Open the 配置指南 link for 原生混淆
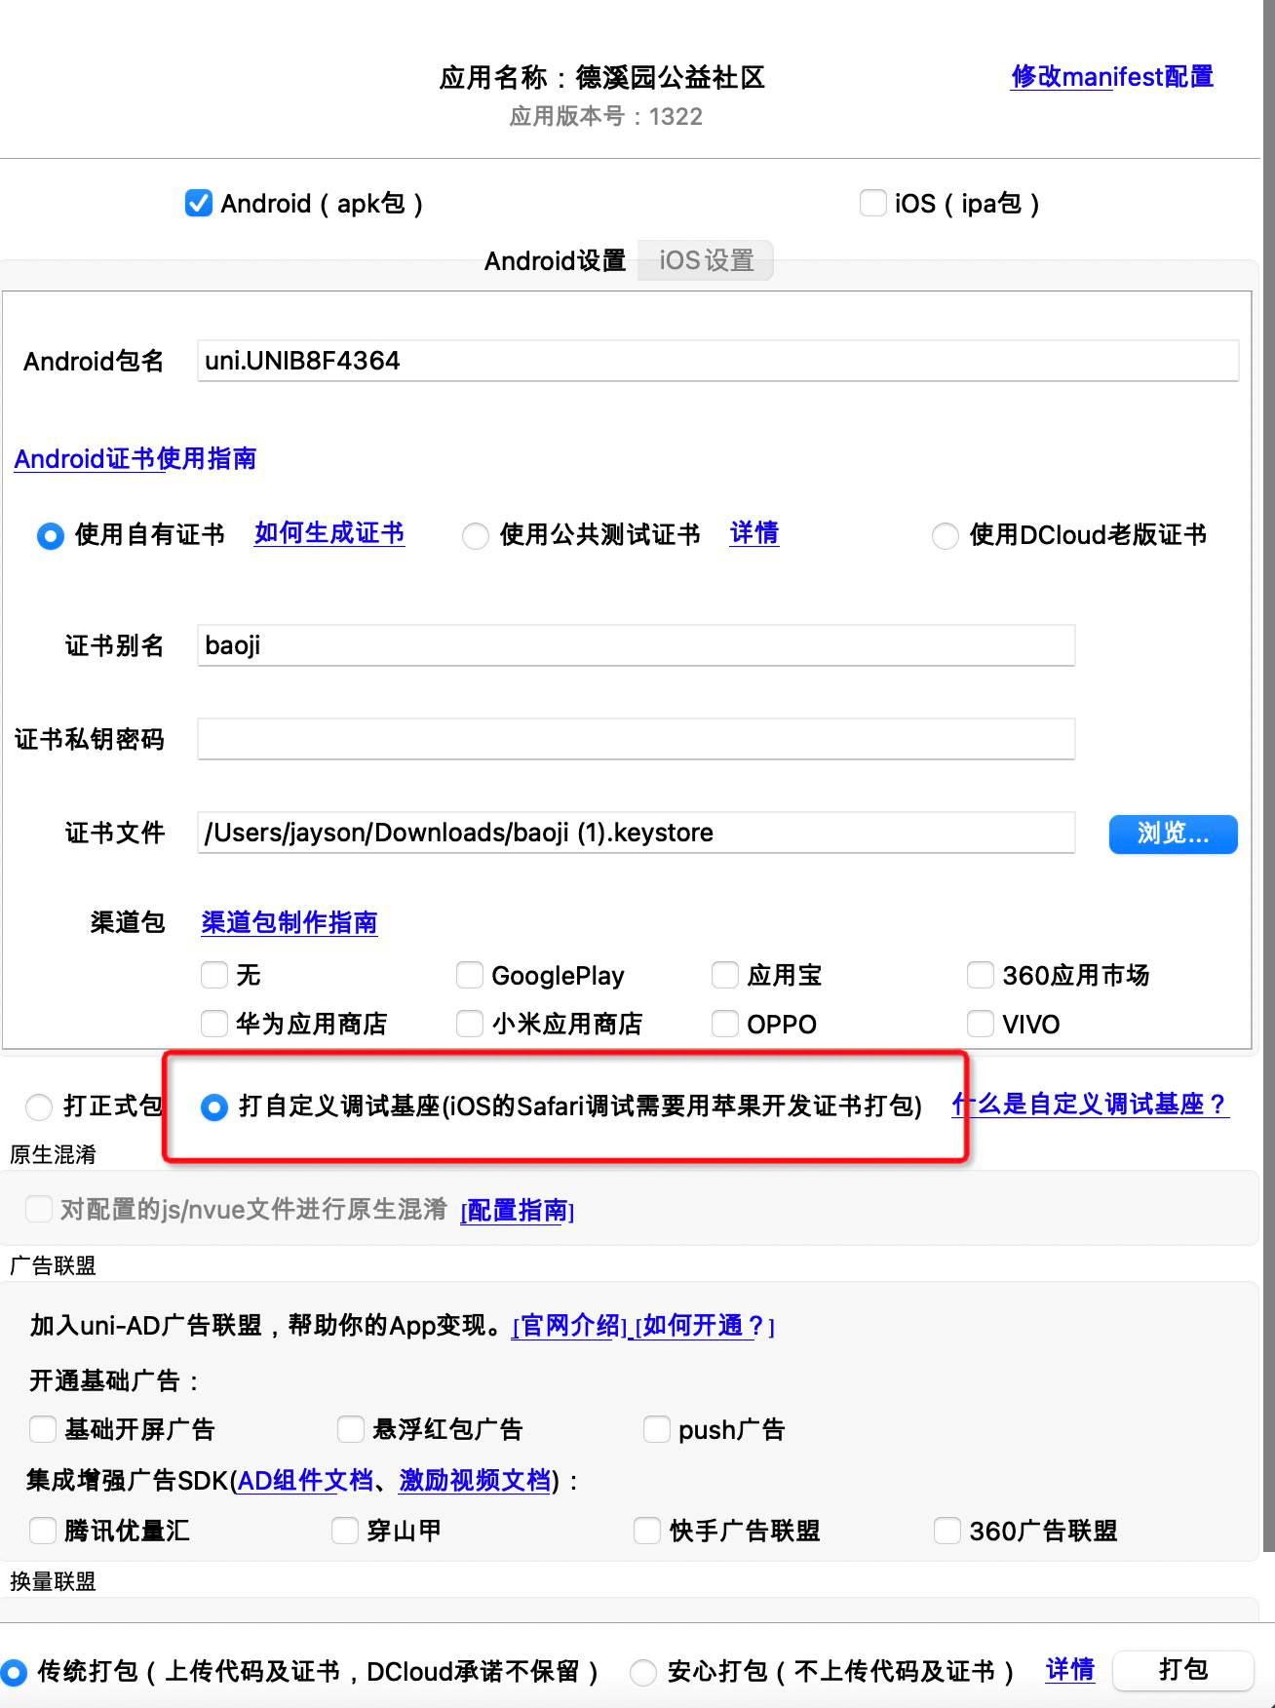This screenshot has width=1275, height=1708. pyautogui.click(x=518, y=1210)
